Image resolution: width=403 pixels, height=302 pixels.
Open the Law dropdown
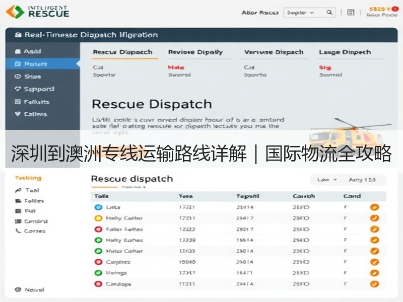[x=327, y=180]
